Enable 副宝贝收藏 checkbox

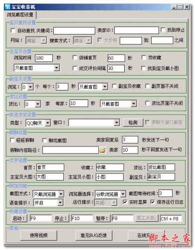(x=114, y=86)
